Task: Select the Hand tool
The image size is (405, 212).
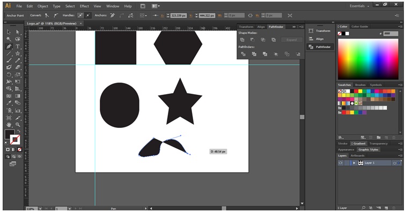Action: coord(9,125)
